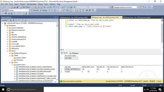Select the Database Diagrams folder
This screenshot has height=92, width=164.
click(20, 53)
